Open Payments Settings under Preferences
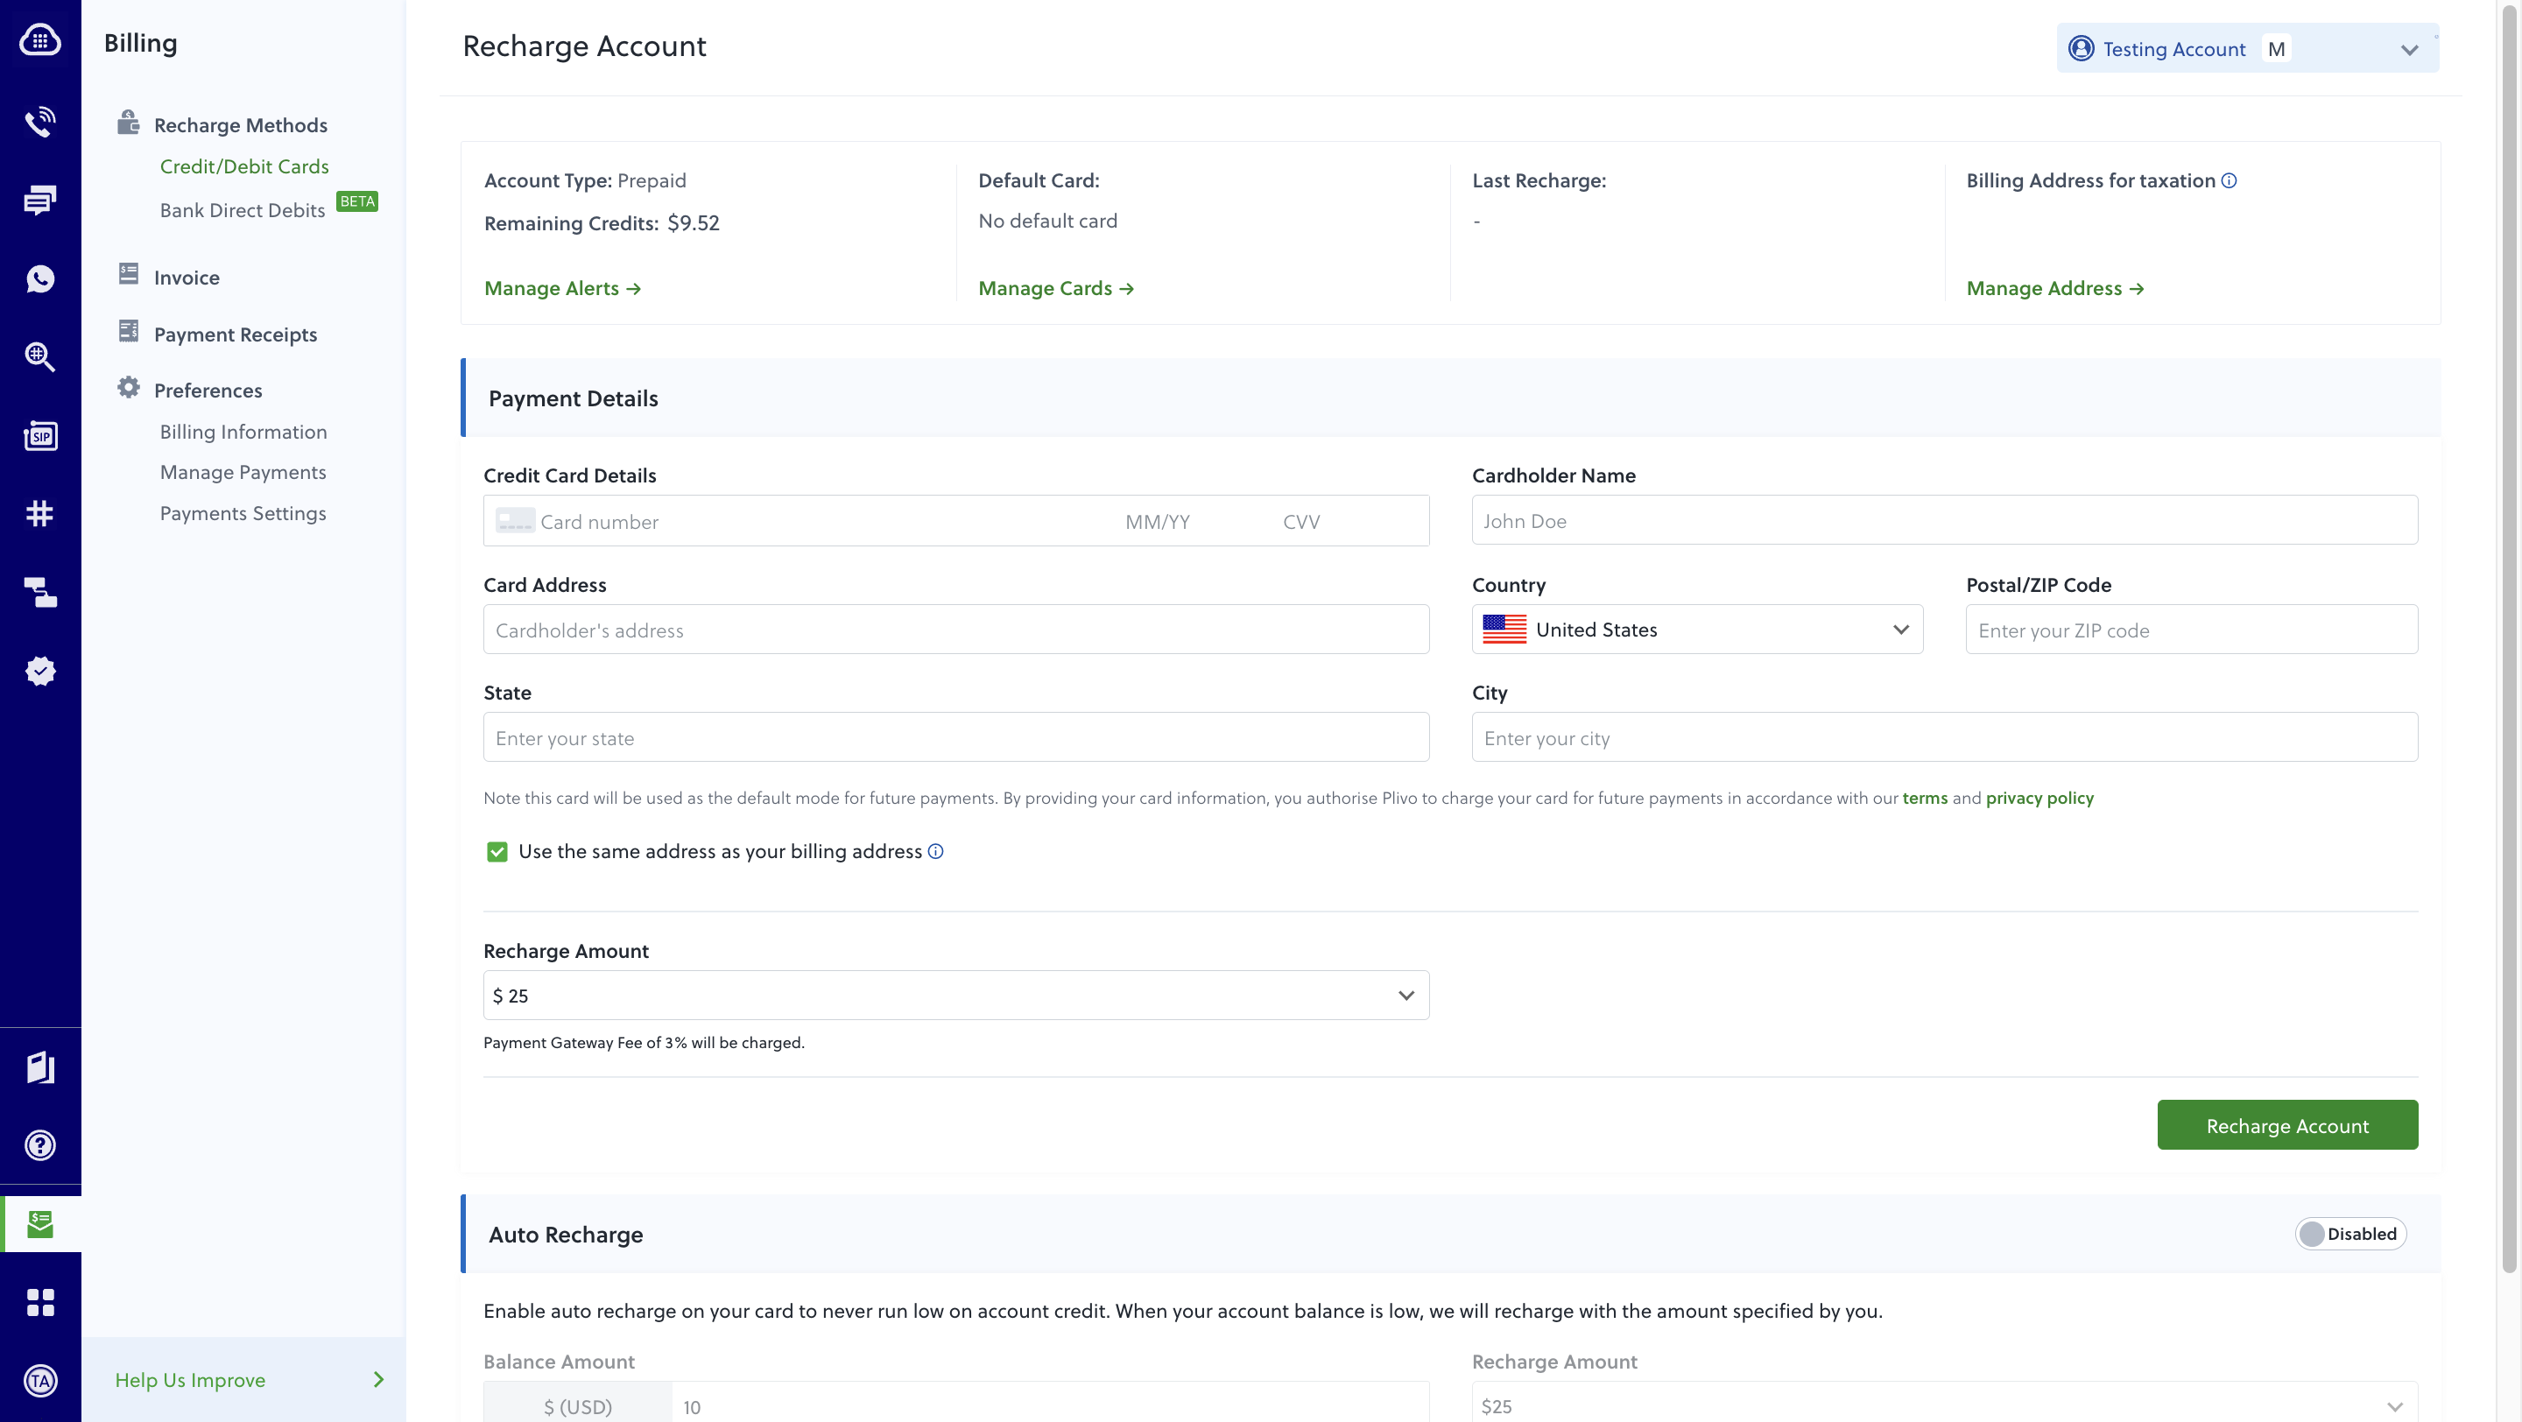2522x1422 pixels. pos(243,513)
